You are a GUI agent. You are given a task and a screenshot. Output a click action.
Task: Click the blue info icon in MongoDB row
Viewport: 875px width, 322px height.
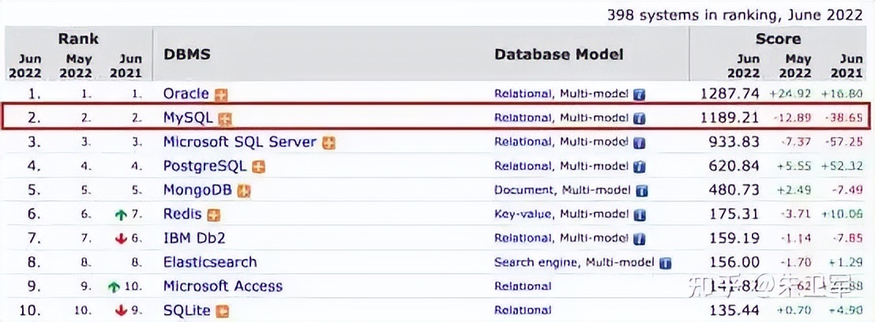coord(643,191)
